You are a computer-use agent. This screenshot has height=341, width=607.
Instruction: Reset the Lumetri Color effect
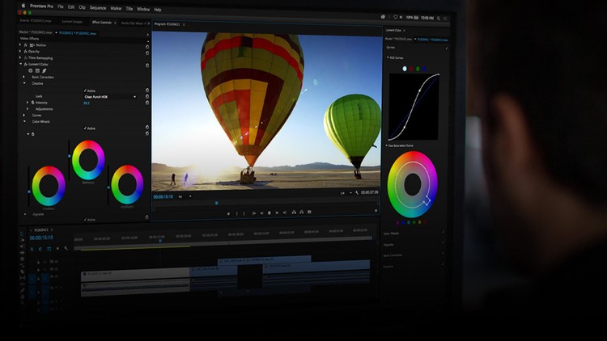[147, 64]
